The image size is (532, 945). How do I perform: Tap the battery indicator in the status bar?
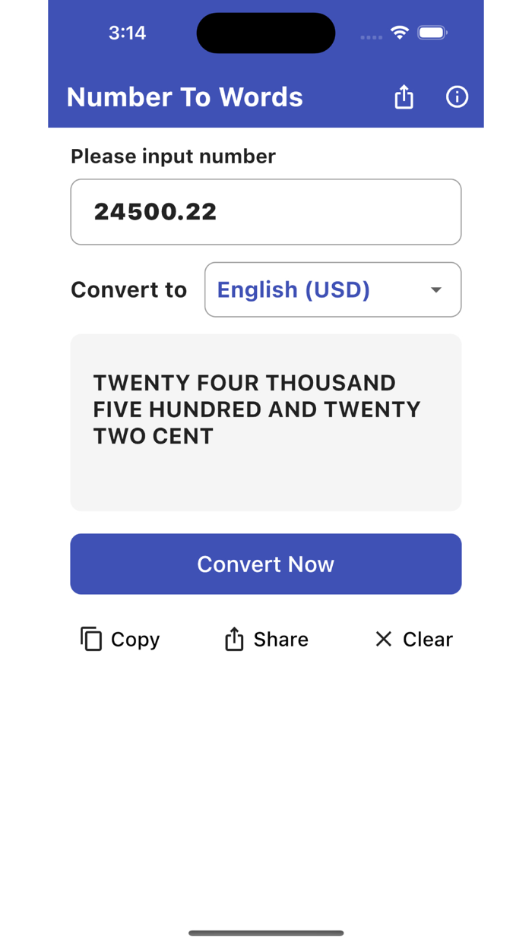[x=433, y=33]
